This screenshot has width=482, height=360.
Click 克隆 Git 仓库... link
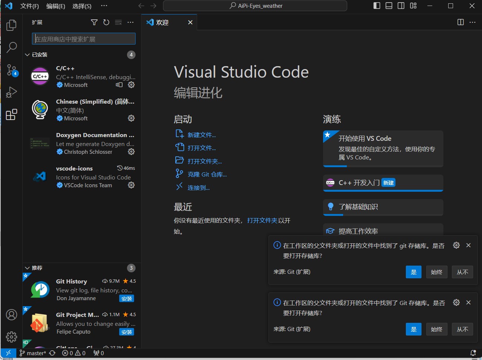(x=207, y=174)
